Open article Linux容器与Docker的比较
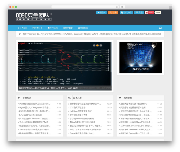 coord(31,115)
